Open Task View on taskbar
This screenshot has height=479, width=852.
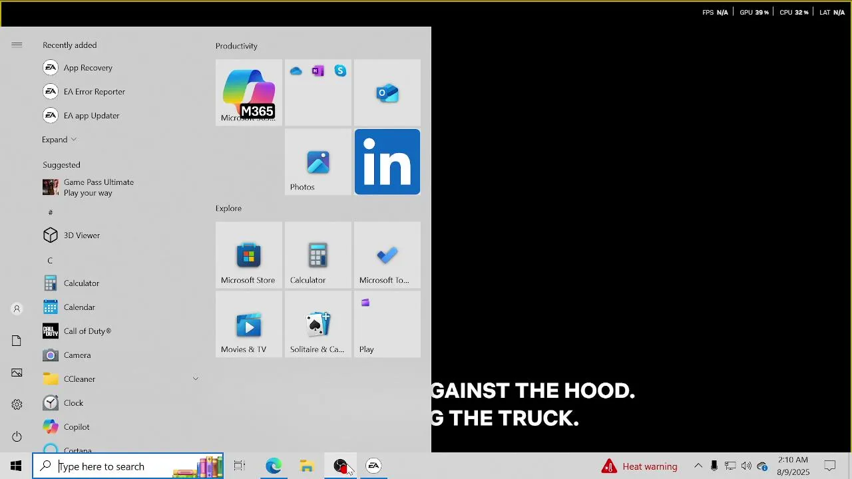(x=240, y=466)
